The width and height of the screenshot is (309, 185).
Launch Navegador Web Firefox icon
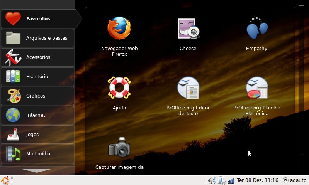[119, 28]
